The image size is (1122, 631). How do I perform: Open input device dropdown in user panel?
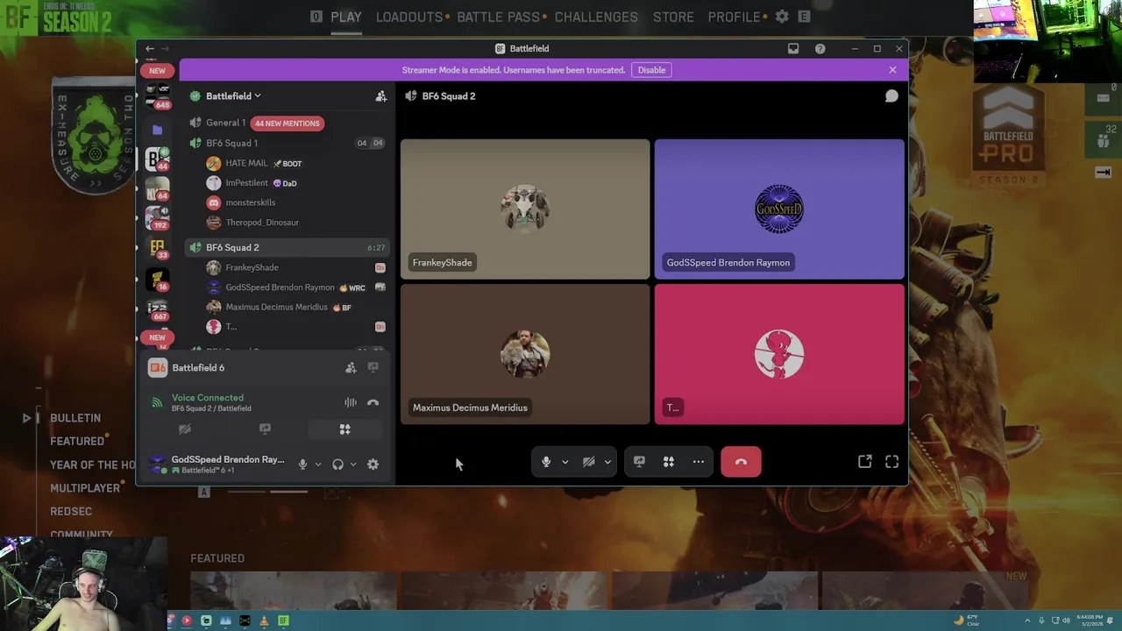point(318,464)
